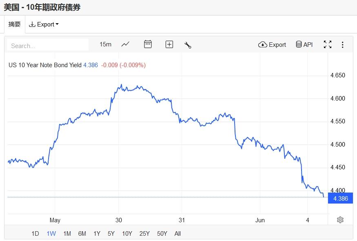Click the cloud Export button in chart toolbar
The width and height of the screenshot is (357, 241).
click(272, 44)
